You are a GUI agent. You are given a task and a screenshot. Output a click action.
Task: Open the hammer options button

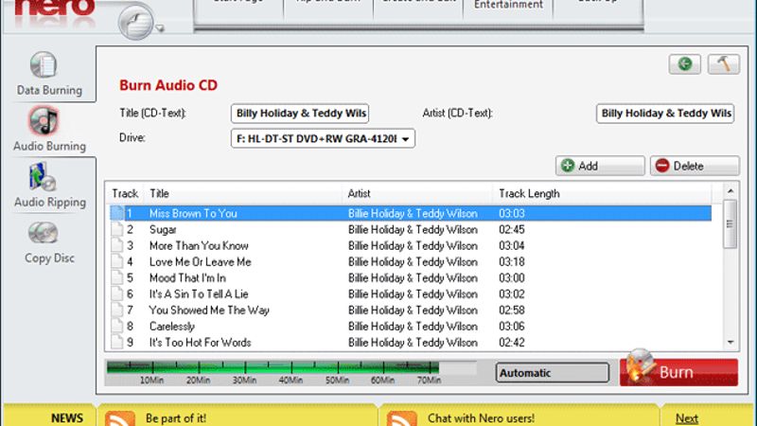tap(723, 63)
